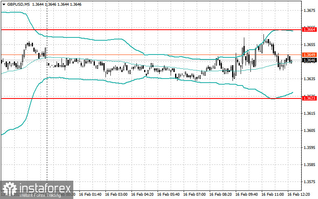
Task: Select the 16 Feb 03:00 time label
Action: 116,195
